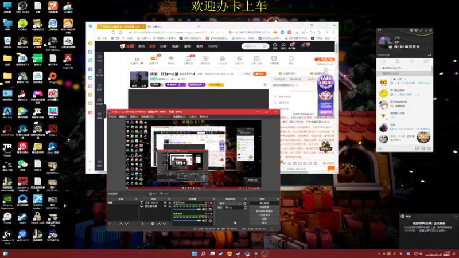Open the WeGame desktop shortcut

click(22, 42)
